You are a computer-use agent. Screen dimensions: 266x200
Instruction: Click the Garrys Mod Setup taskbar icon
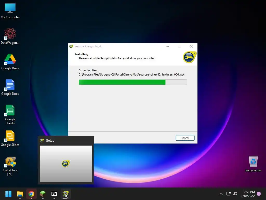(66, 194)
